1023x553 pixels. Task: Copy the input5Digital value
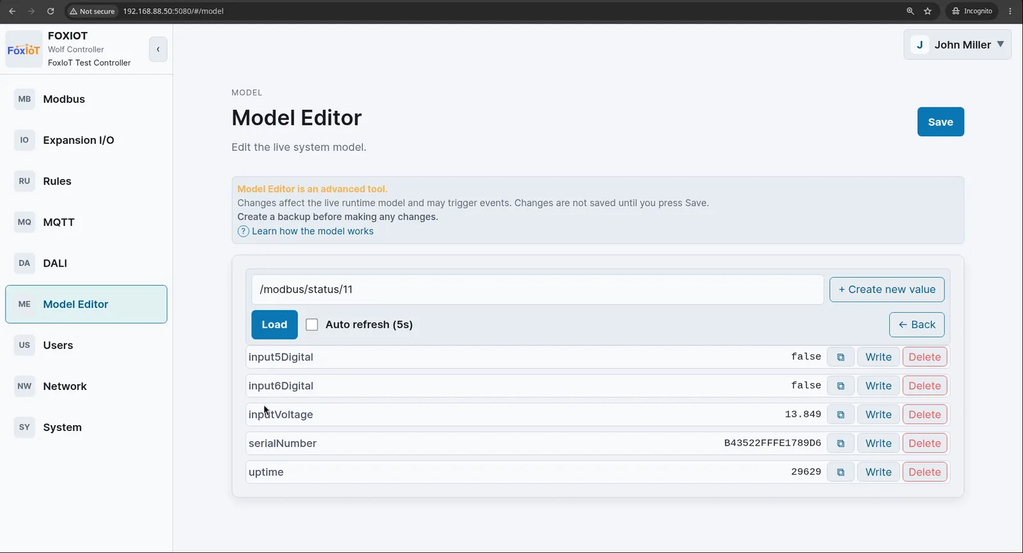pos(840,357)
